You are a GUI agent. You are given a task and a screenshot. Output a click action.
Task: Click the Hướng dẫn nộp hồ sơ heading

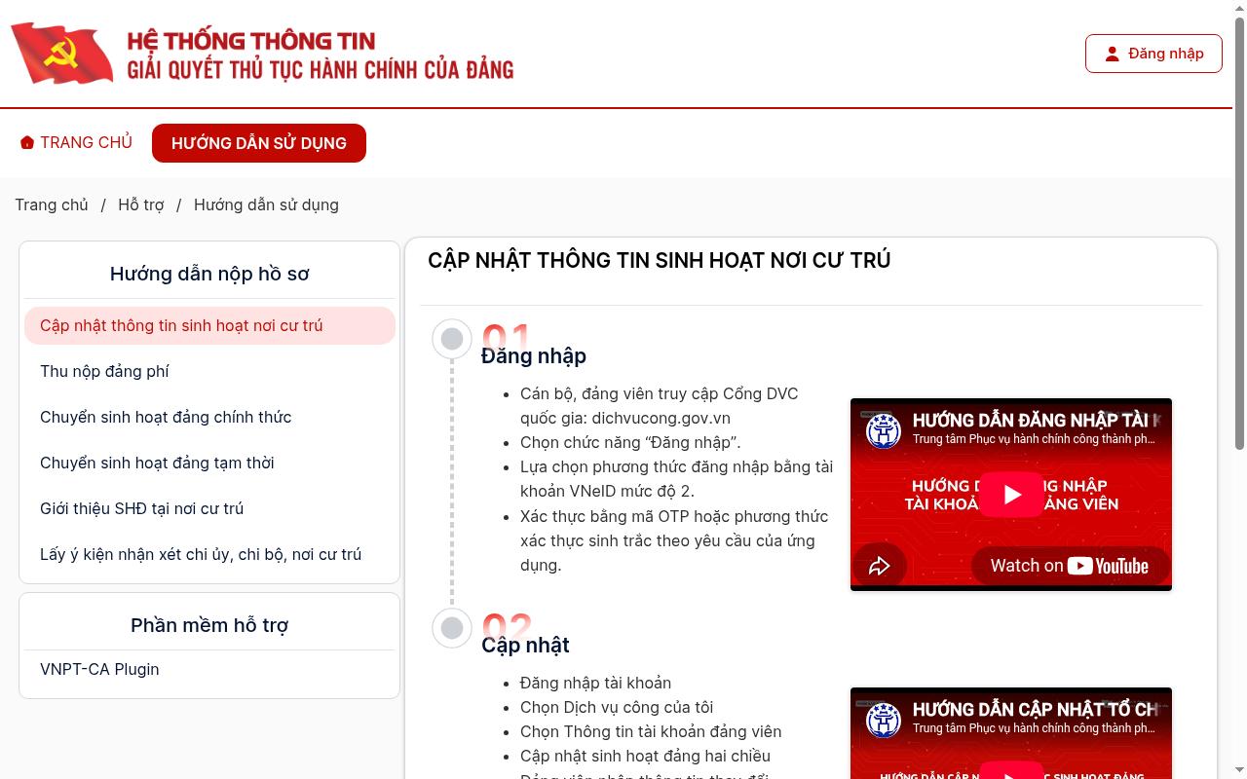209,274
